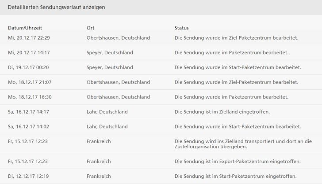This screenshot has height=184, width=322.
Task: Click Lahr, Deutschland in the 14:02 row
Action: pos(107,127)
